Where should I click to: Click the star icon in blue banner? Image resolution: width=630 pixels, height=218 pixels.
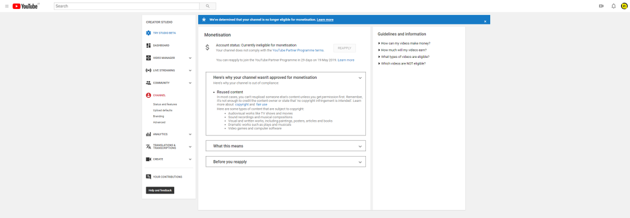[x=204, y=19]
